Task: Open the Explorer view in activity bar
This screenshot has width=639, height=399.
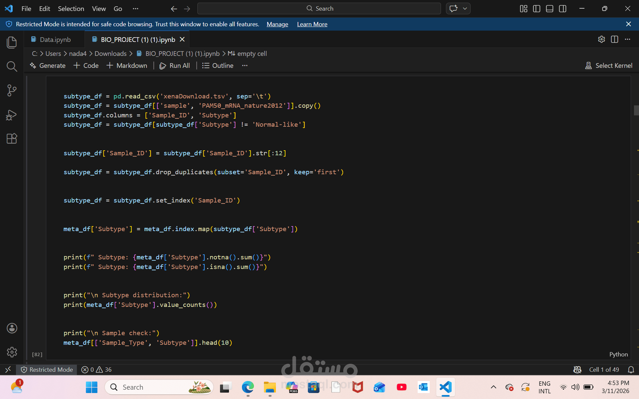Action: tap(12, 42)
